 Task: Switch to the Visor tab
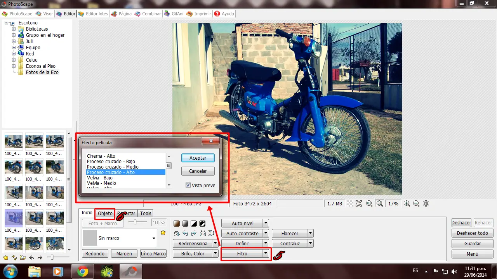coord(44,14)
